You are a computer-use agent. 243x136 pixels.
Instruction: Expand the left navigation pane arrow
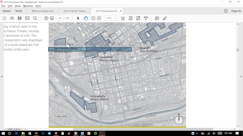click(x=2, y=76)
